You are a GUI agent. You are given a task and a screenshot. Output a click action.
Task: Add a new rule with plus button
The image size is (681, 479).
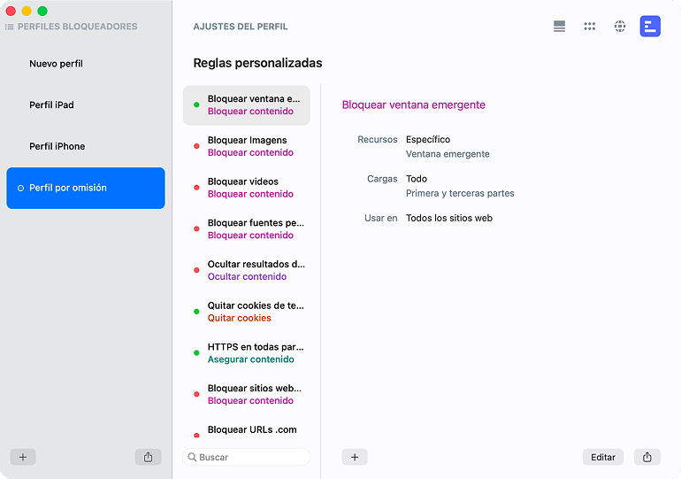pos(355,457)
